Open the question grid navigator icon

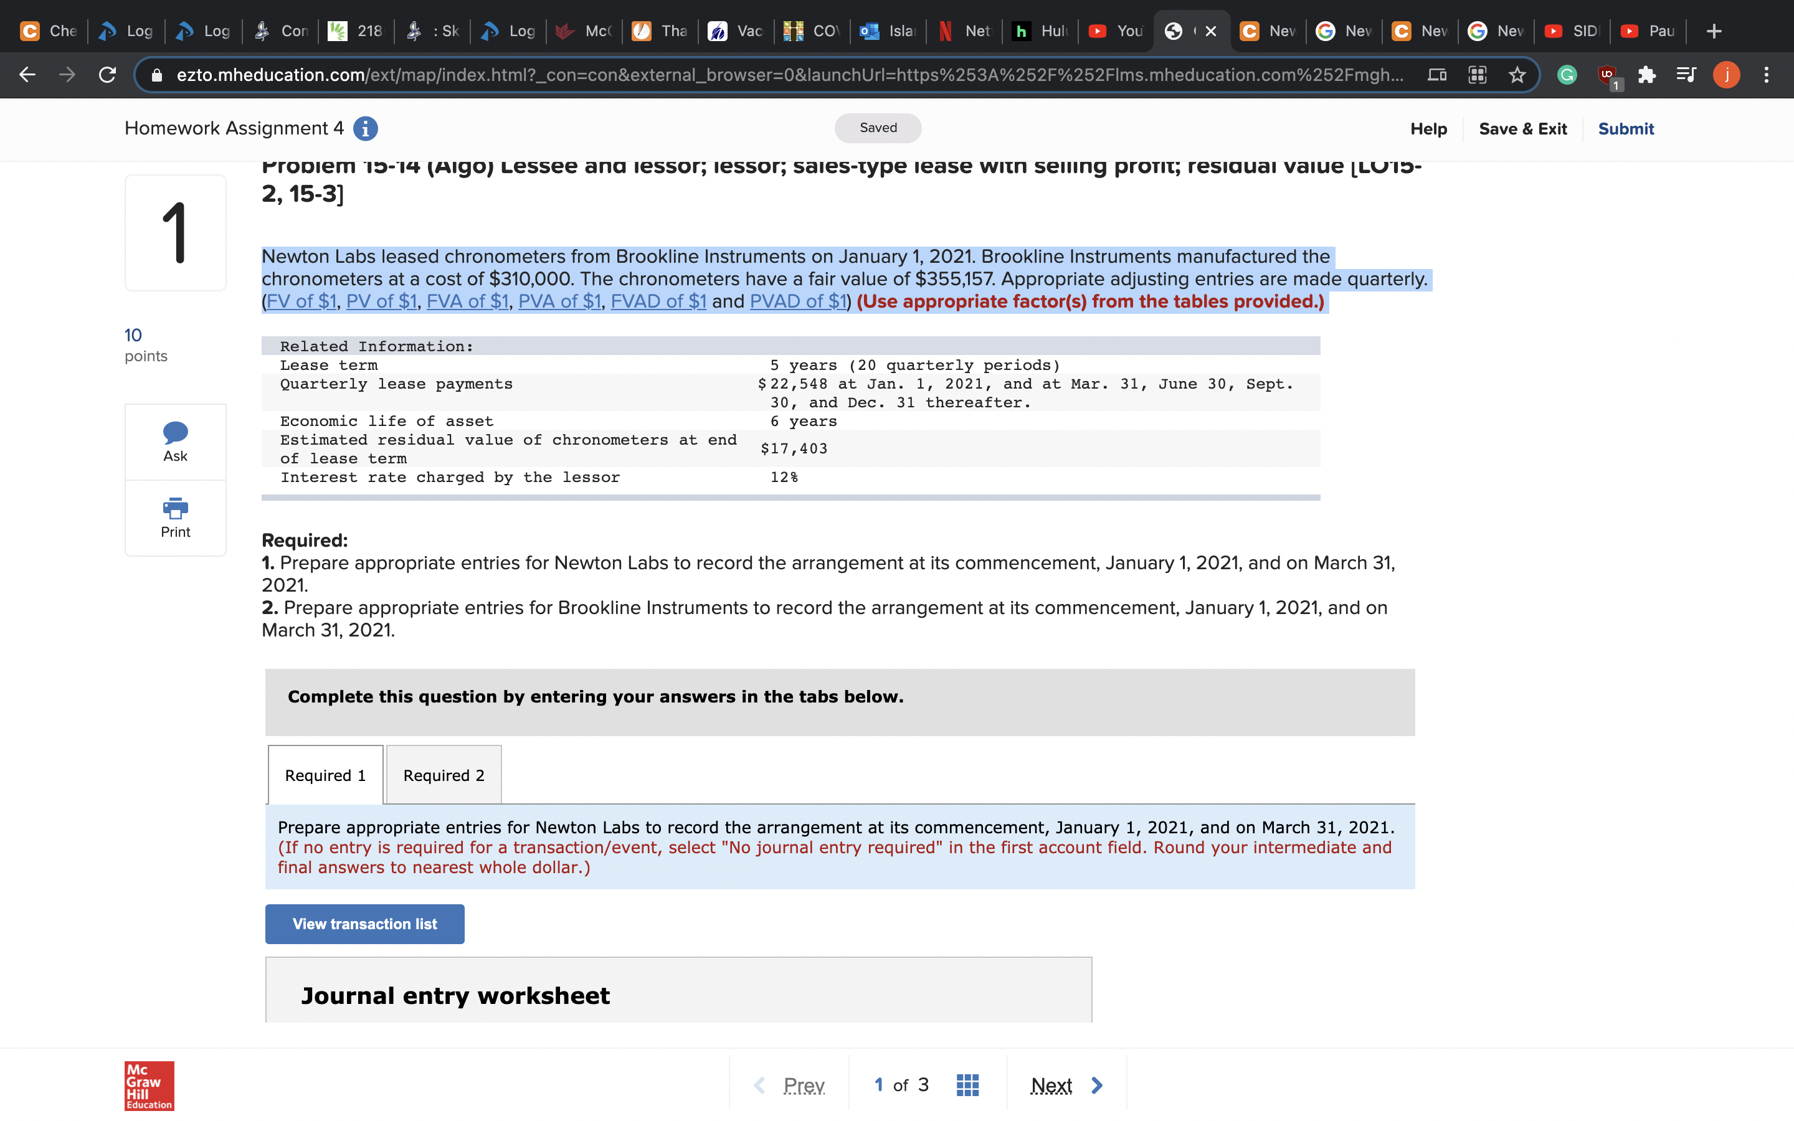(967, 1086)
